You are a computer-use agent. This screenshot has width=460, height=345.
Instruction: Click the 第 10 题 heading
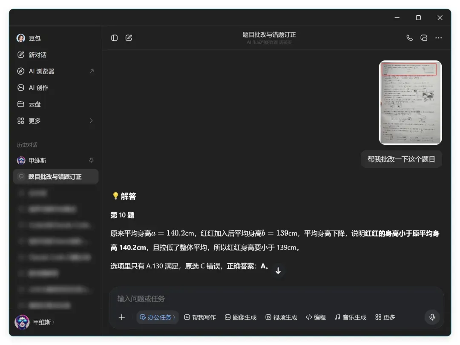[x=122, y=215]
